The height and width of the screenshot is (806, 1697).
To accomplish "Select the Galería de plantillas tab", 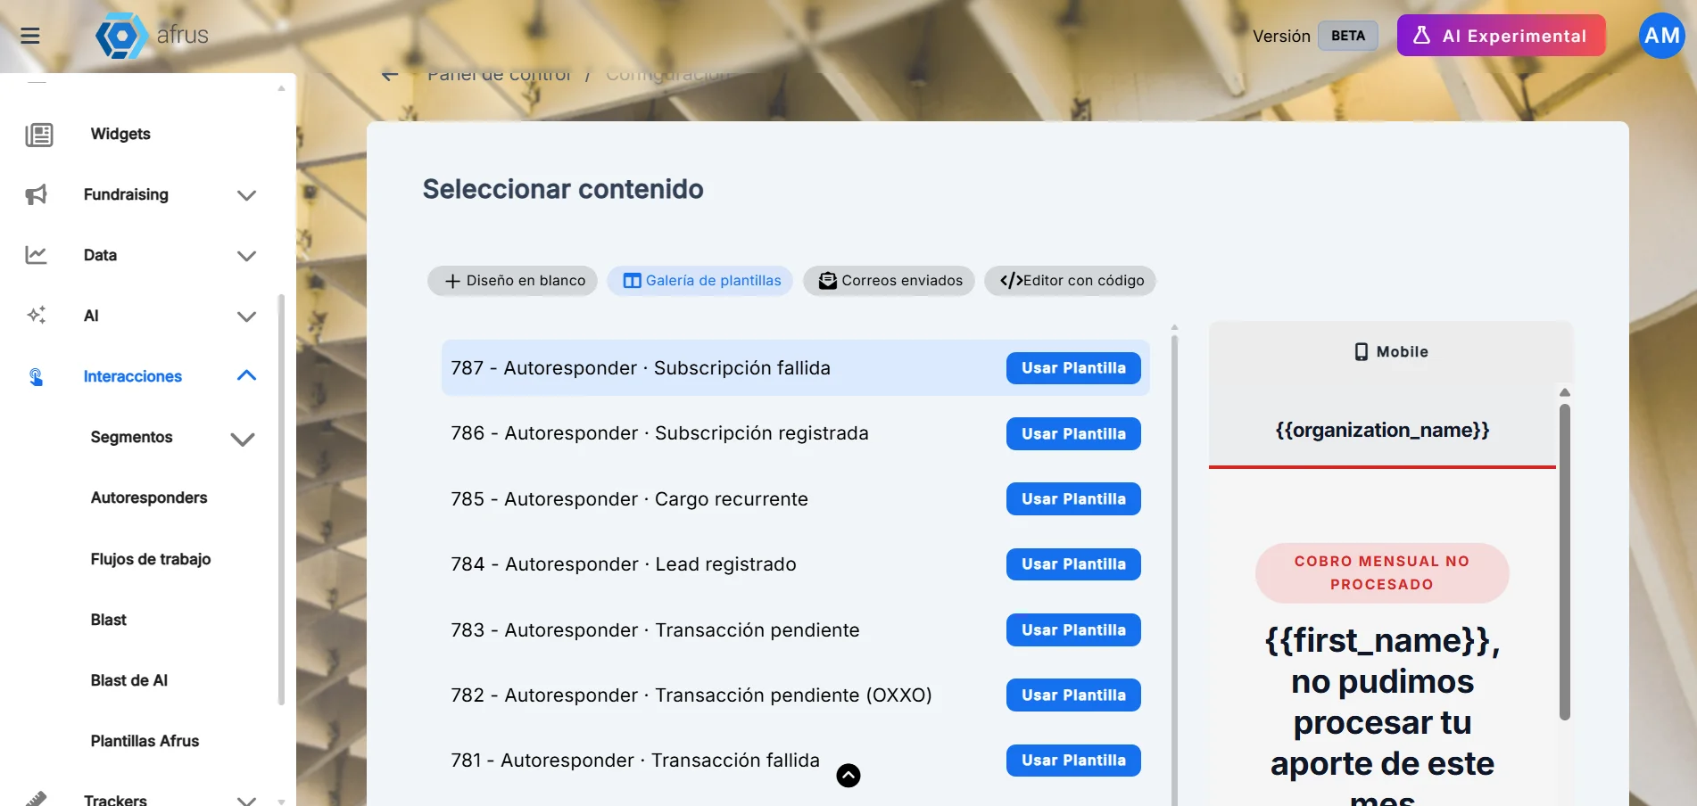I will coord(700,281).
